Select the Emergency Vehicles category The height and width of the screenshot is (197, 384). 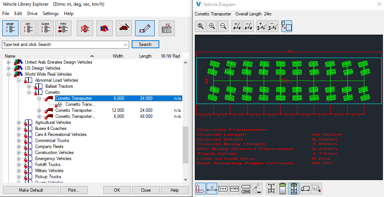tap(53, 159)
